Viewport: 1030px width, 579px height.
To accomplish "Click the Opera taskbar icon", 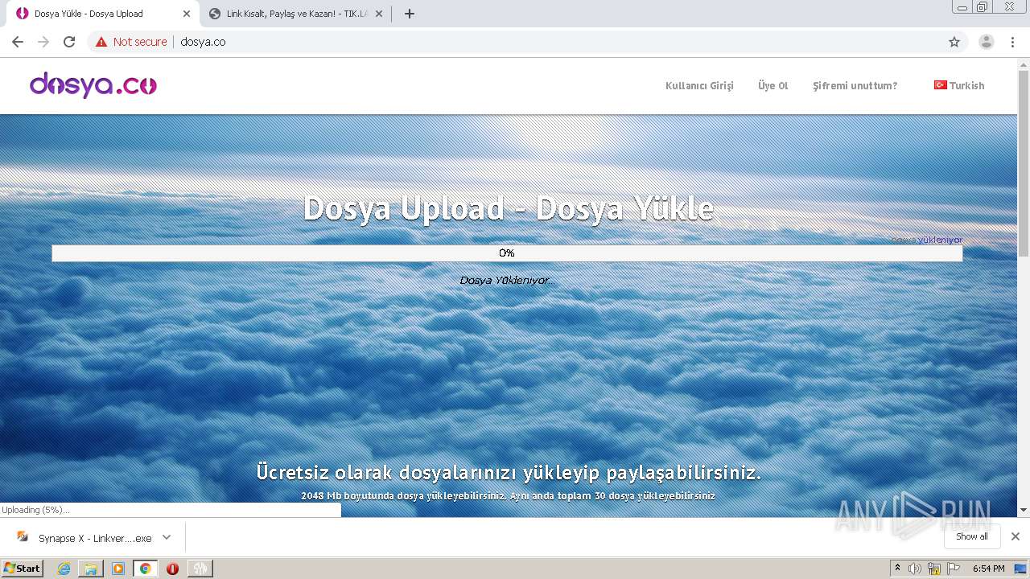I will tap(172, 569).
